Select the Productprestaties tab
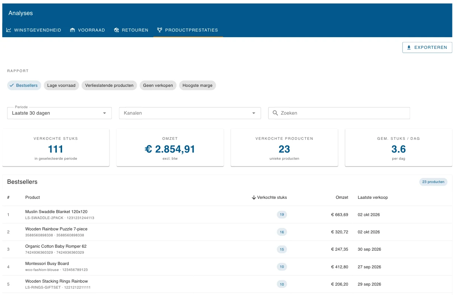The image size is (457, 295). [188, 30]
